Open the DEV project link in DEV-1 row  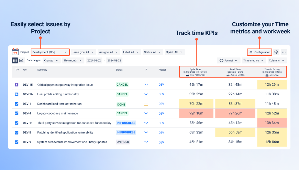pyautogui.click(x=161, y=104)
